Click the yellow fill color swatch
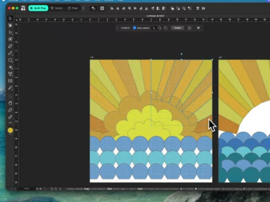The width and height of the screenshot is (270, 202). tap(10, 130)
